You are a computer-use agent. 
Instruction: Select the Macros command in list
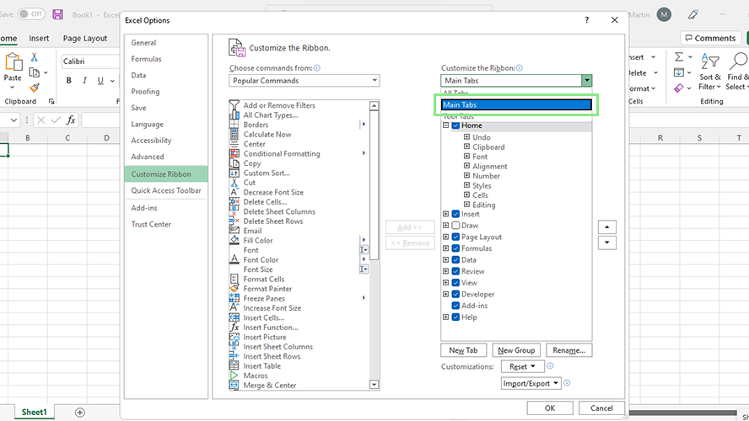[x=256, y=376]
